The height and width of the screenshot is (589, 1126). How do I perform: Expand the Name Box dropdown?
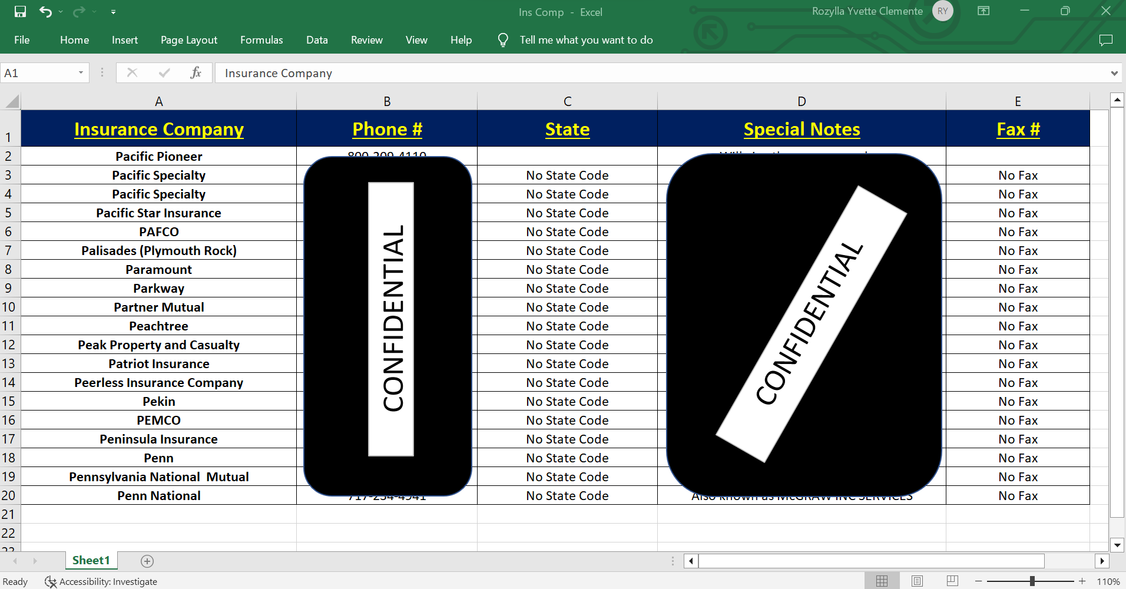click(81, 73)
